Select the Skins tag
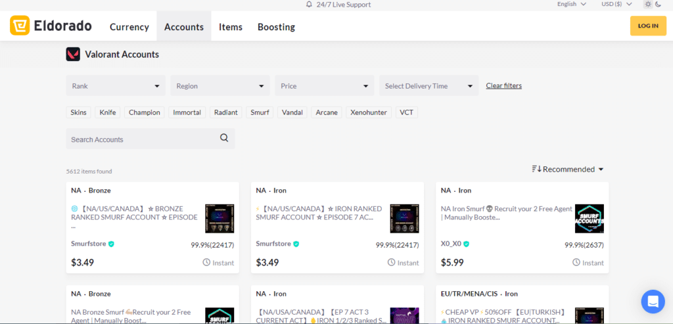The width and height of the screenshot is (673, 324). point(79,112)
